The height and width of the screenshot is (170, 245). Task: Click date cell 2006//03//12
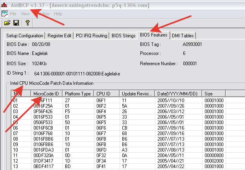[x=171, y=112]
